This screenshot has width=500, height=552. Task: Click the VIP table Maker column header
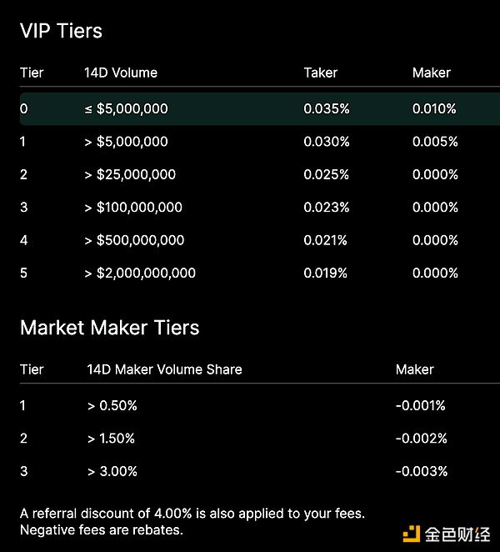[431, 73]
